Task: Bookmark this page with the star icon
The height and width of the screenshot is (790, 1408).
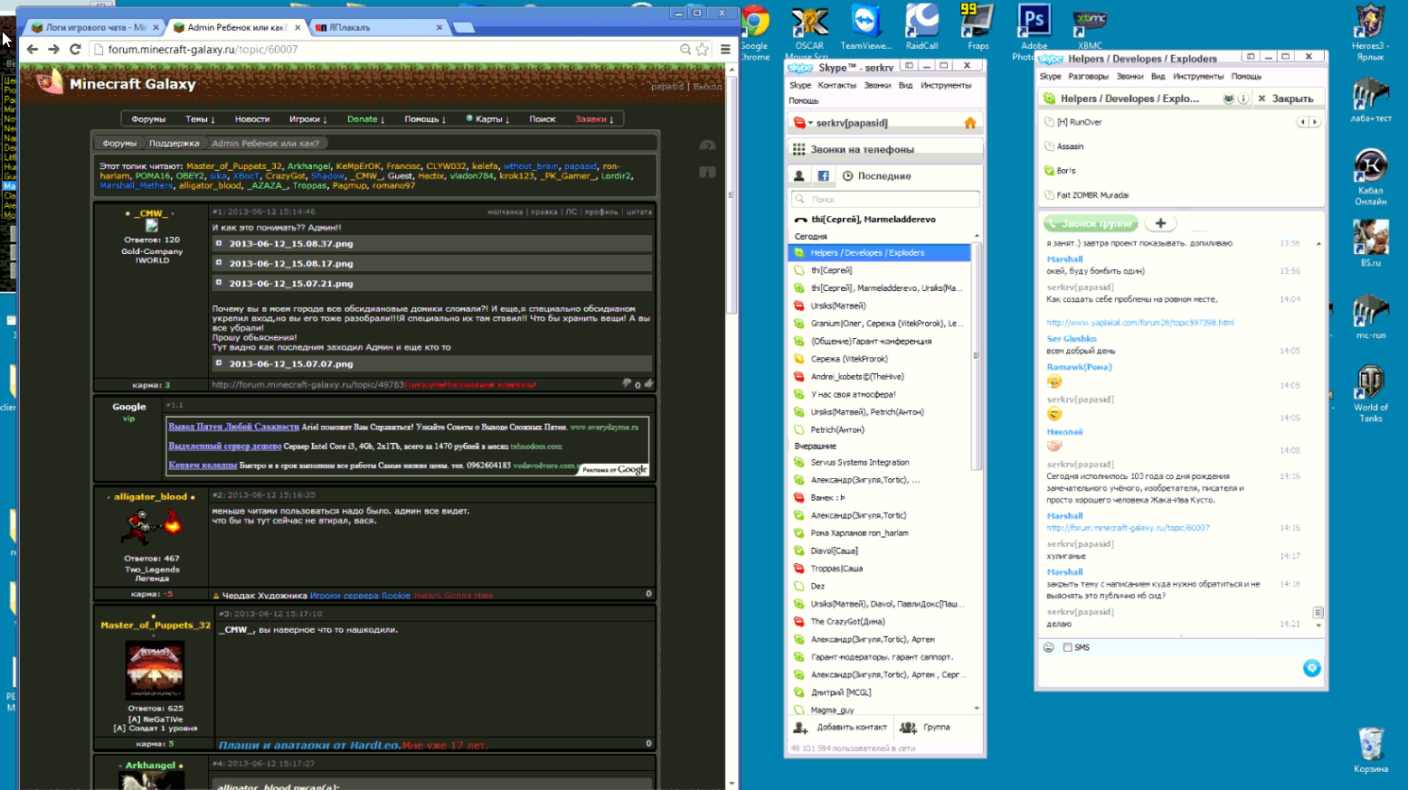Action: coord(702,50)
